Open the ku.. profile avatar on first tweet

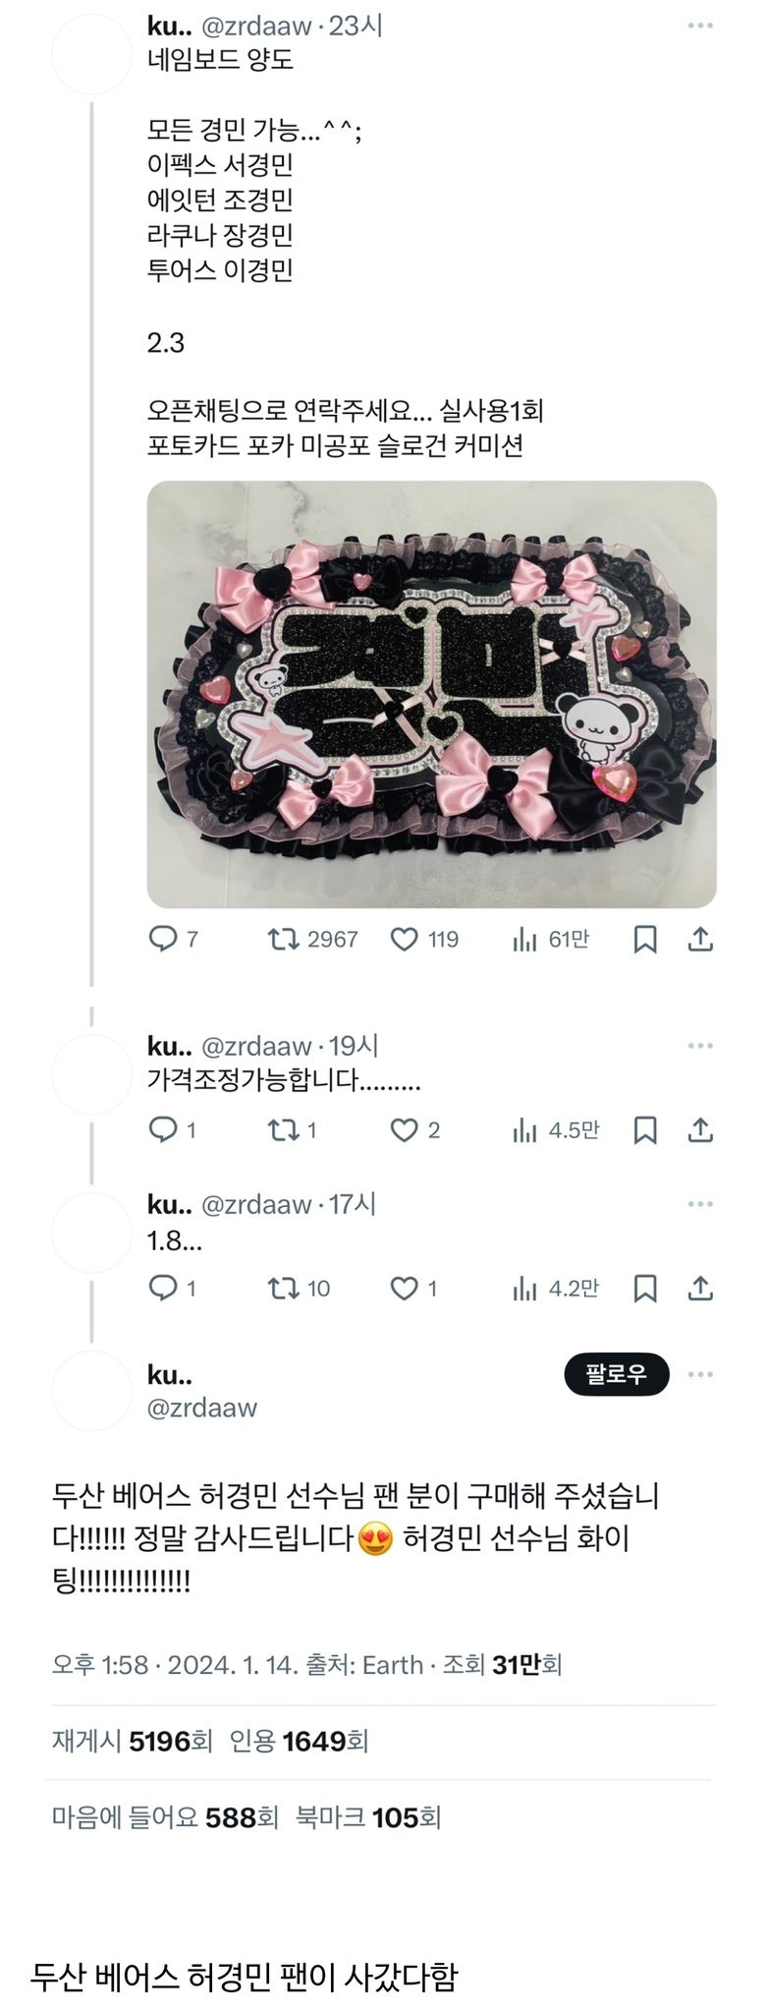pos(91,55)
